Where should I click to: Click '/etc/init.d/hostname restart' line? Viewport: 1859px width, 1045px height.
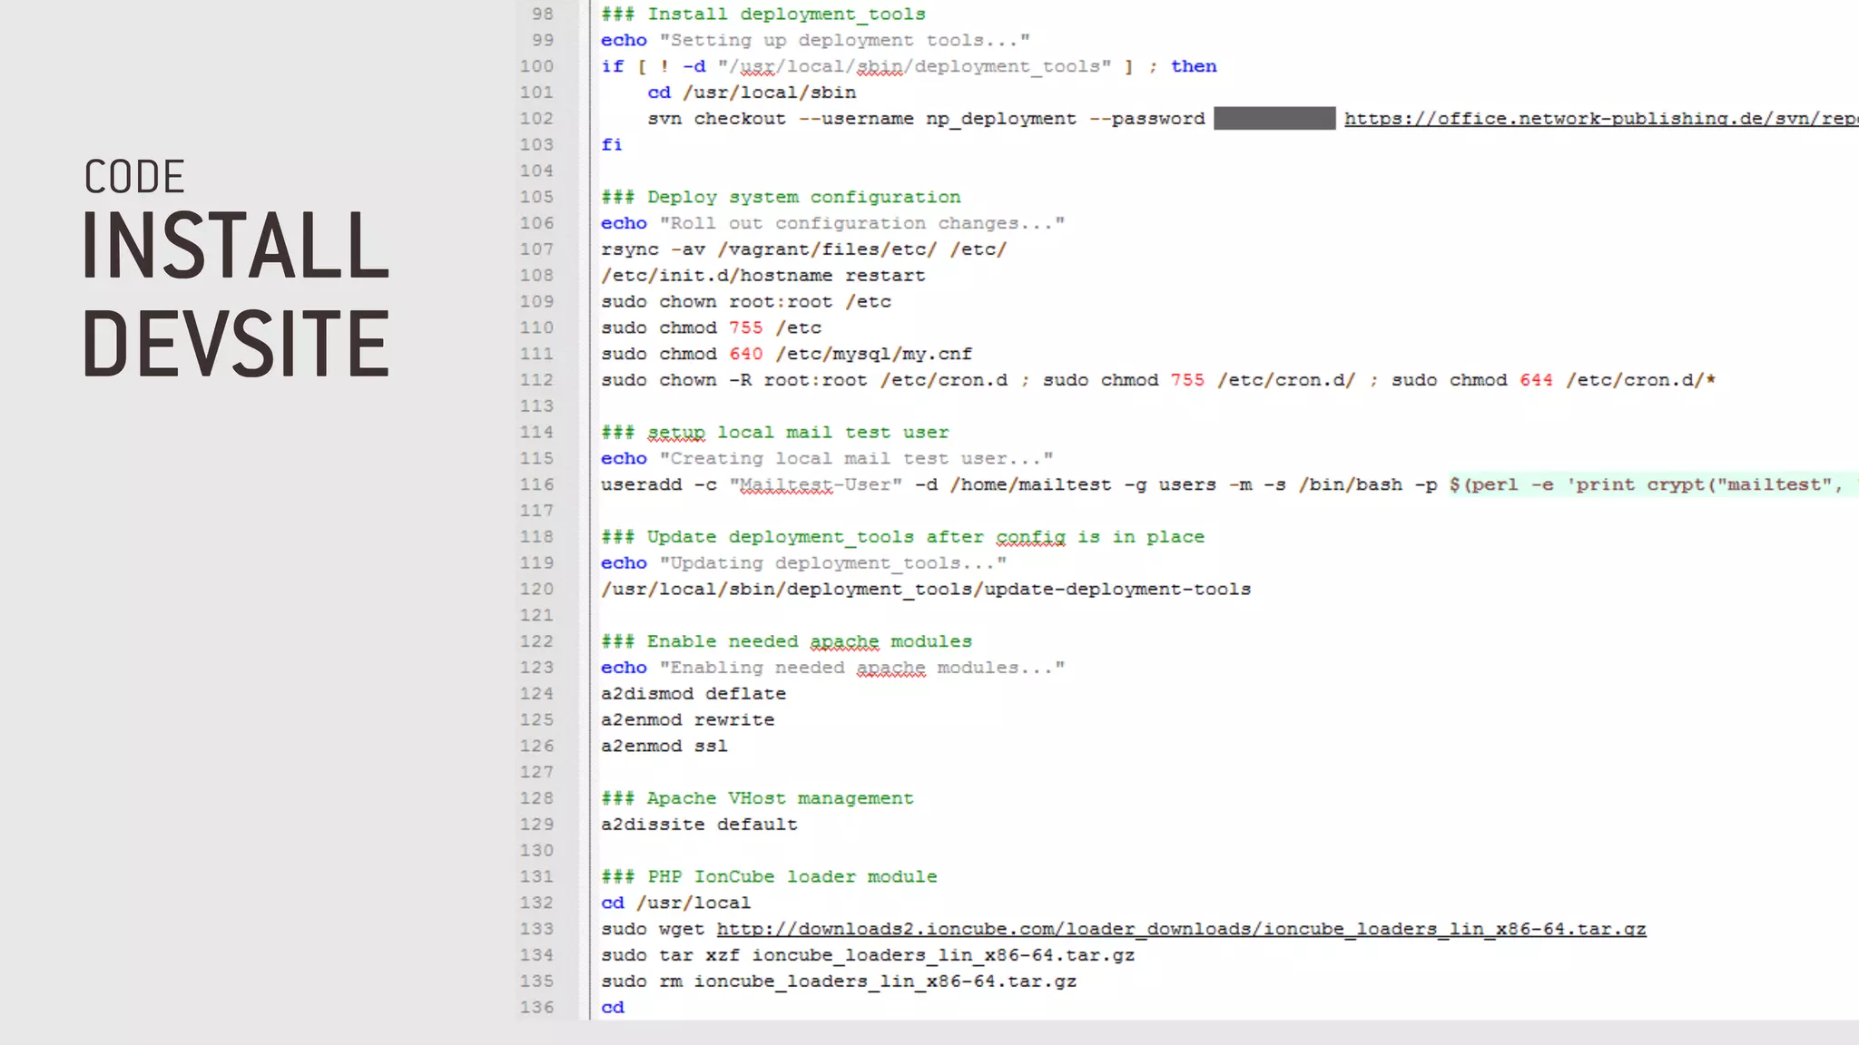[762, 276]
